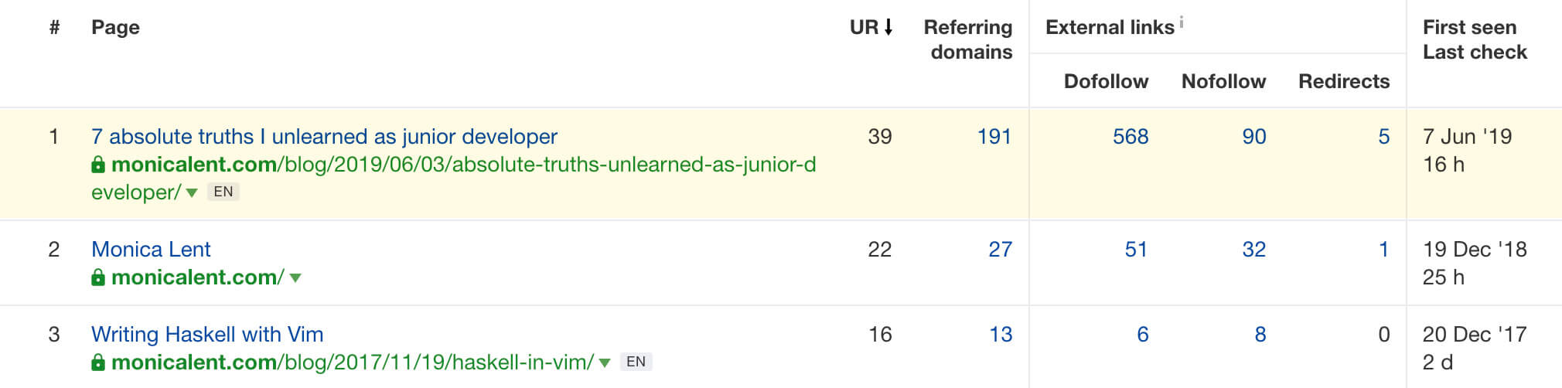The image size is (1562, 388).
Task: Expand dropdown arrow after absolute-truths URL
Action: coord(192,193)
